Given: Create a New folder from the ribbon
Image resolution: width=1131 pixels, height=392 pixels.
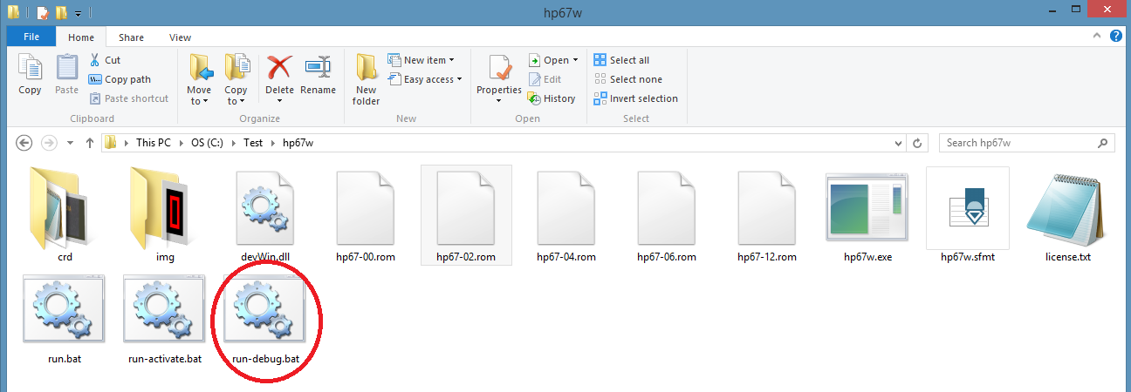Looking at the screenshot, I should tap(366, 78).
